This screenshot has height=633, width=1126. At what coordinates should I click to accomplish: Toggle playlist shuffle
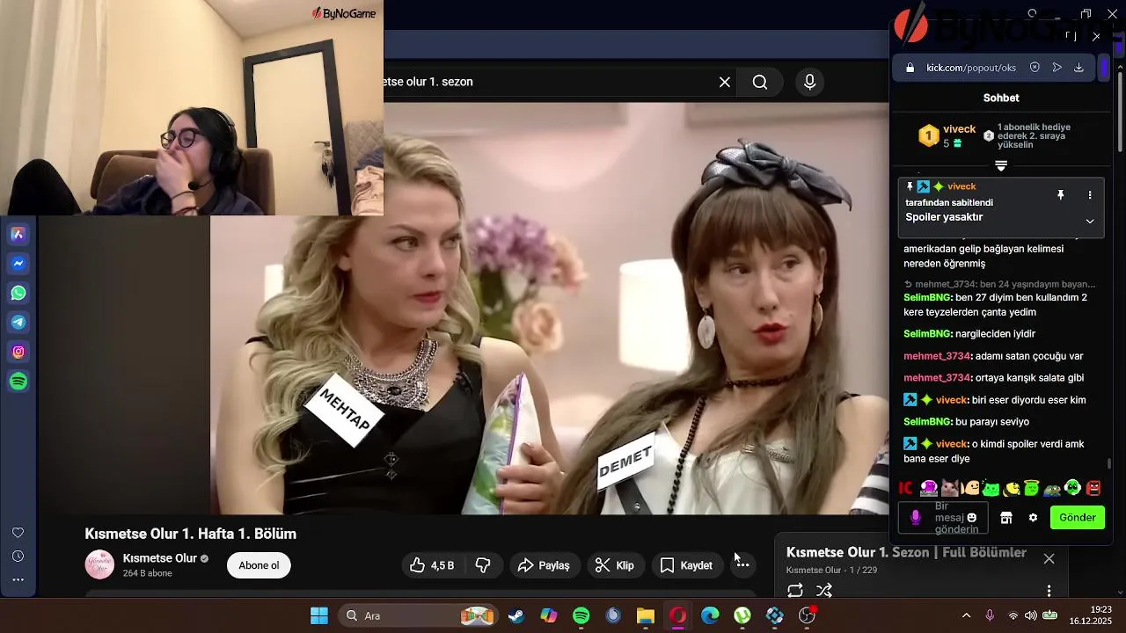pos(824,591)
